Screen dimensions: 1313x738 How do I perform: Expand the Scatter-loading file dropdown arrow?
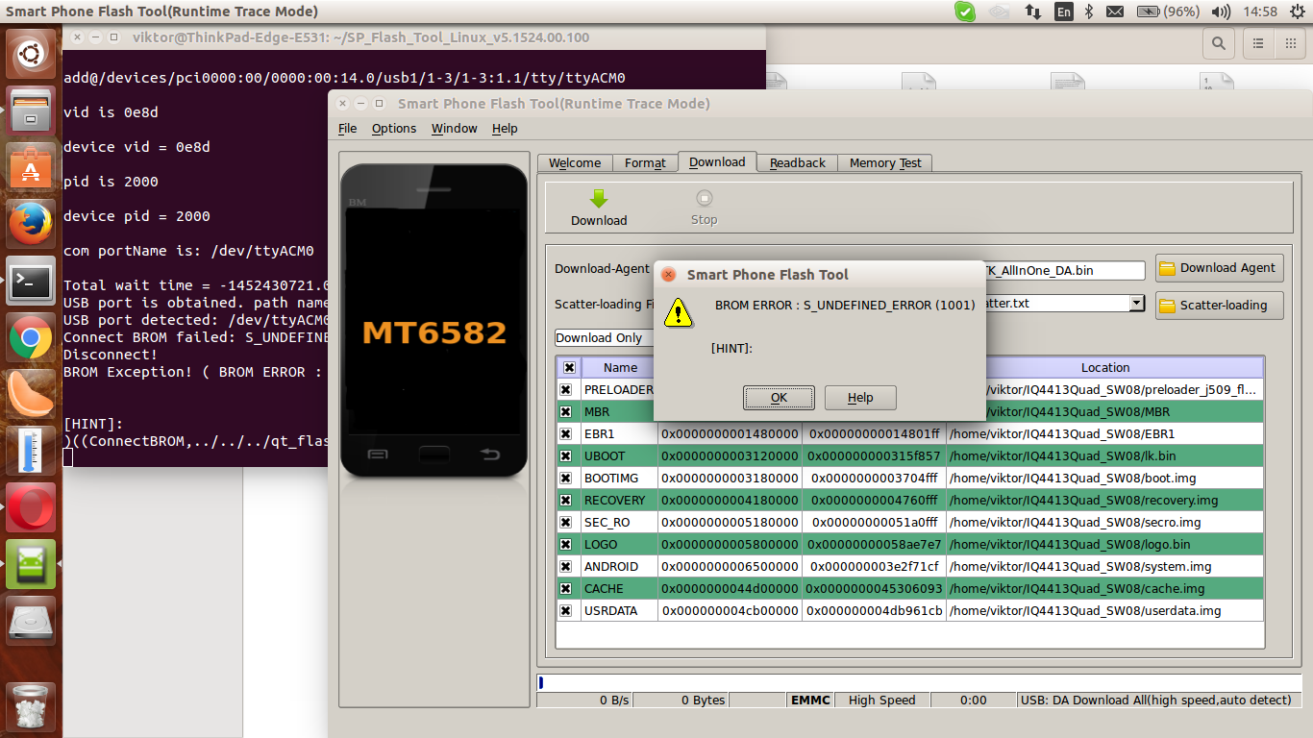(x=1137, y=303)
